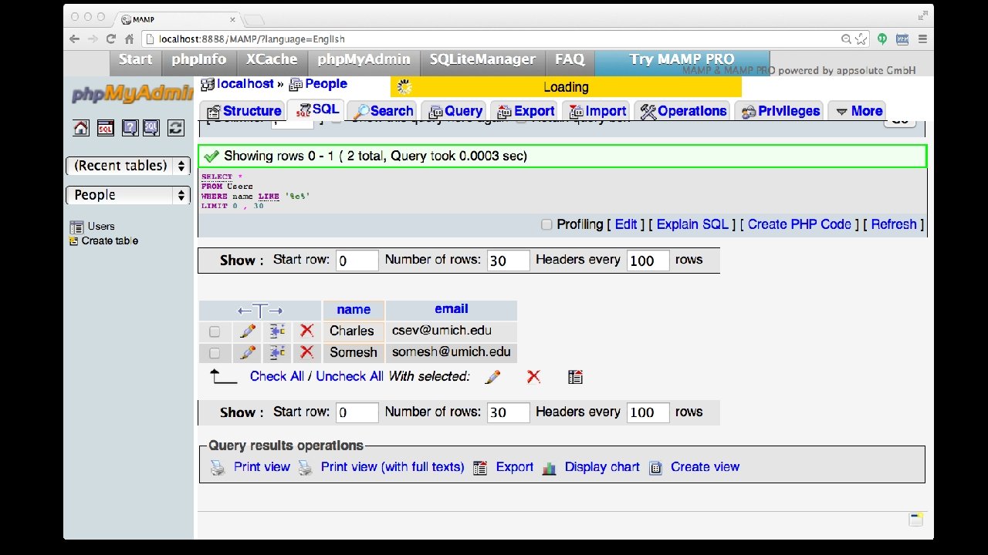Click the Create table icon in sidebar
The height and width of the screenshot is (555, 988).
(74, 240)
